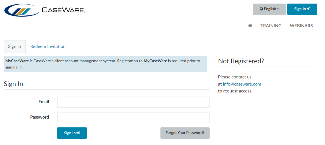Open the English language dropdown

click(x=269, y=9)
